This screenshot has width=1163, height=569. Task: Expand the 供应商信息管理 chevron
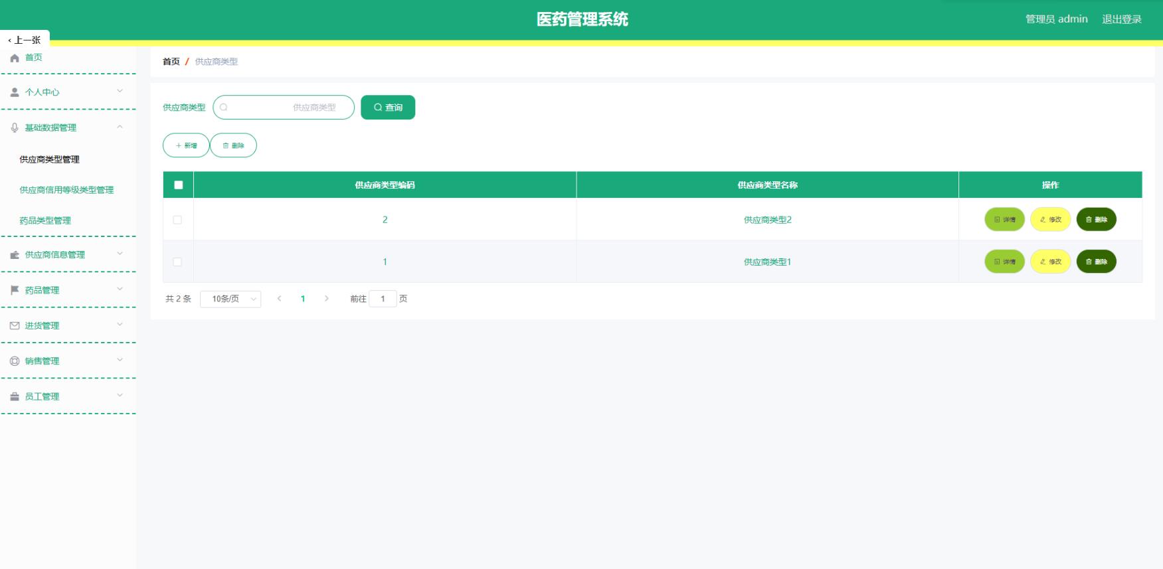click(120, 254)
